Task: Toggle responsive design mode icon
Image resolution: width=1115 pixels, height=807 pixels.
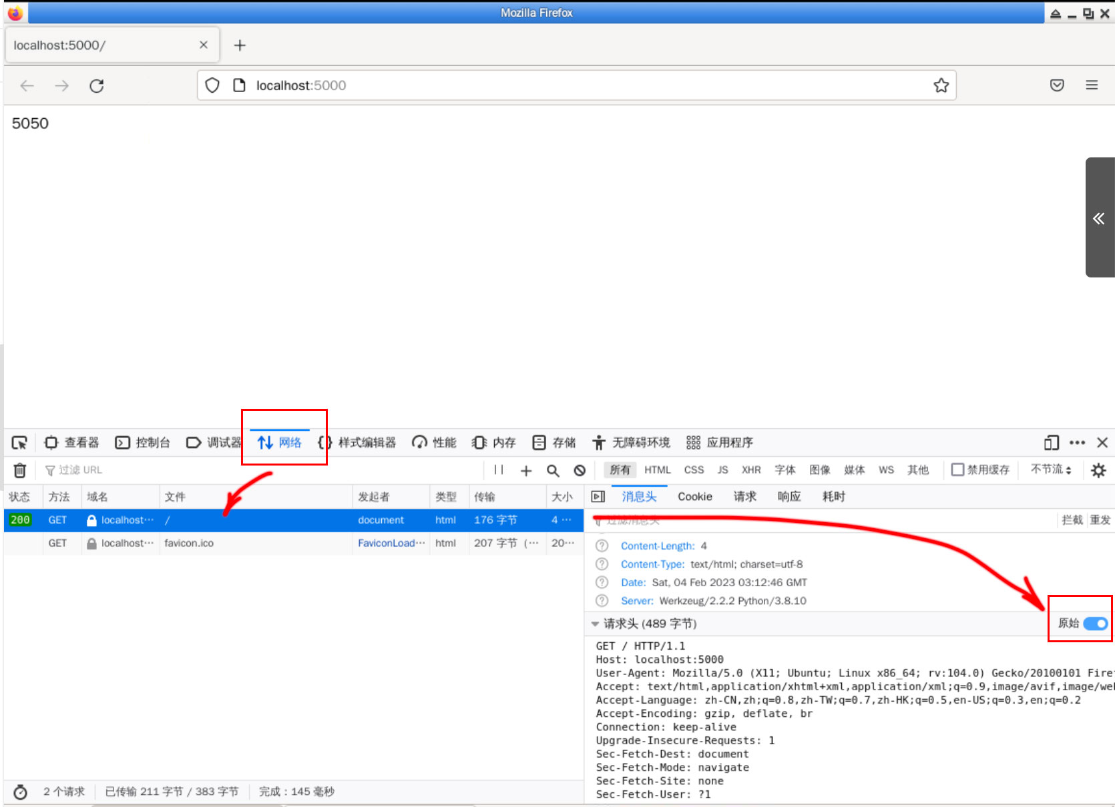Action: [x=1052, y=443]
